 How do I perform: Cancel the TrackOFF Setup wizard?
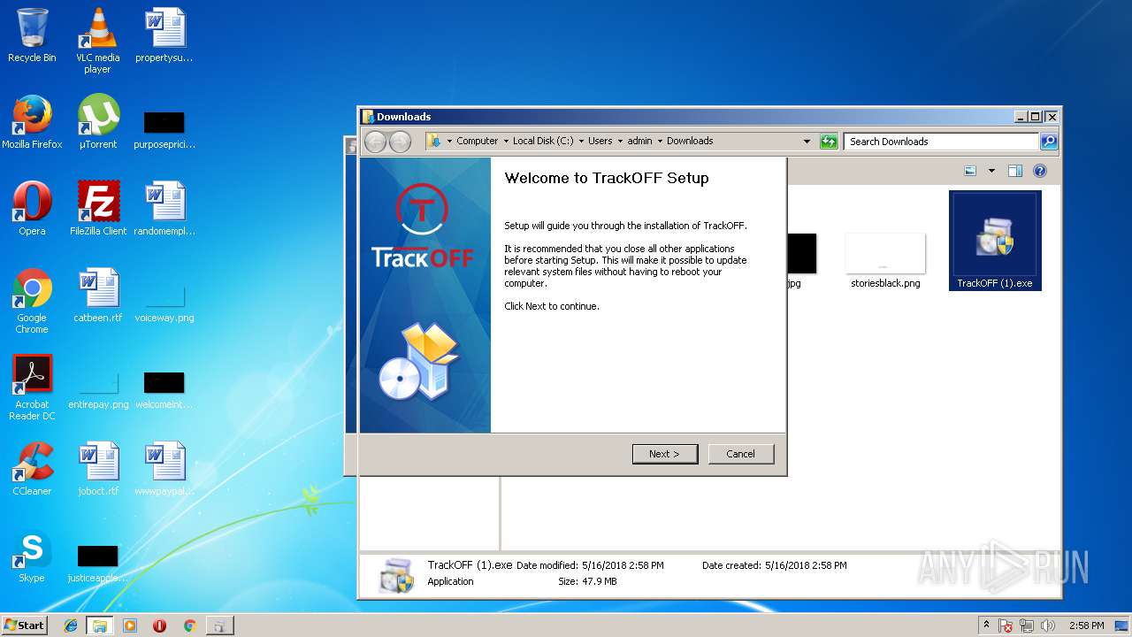point(741,454)
